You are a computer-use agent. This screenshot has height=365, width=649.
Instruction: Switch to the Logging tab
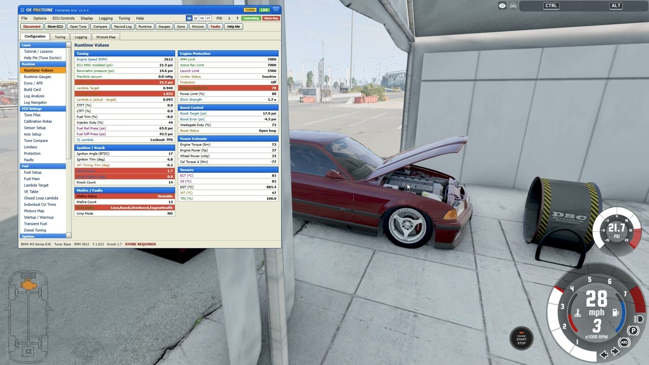click(81, 37)
